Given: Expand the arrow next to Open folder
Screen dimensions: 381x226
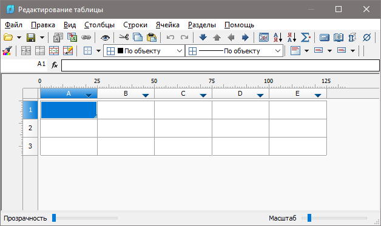Looking at the screenshot, I should pyautogui.click(x=19, y=38).
